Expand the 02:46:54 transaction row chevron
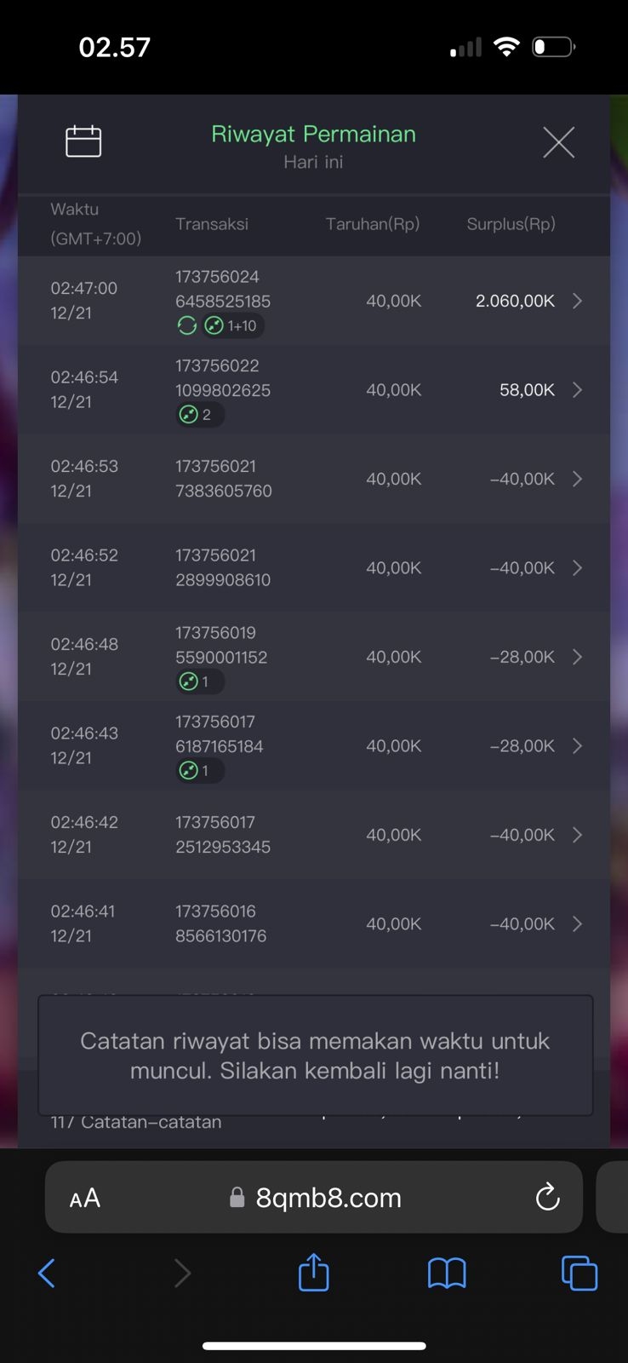Image resolution: width=628 pixels, height=1363 pixels. 577,390
